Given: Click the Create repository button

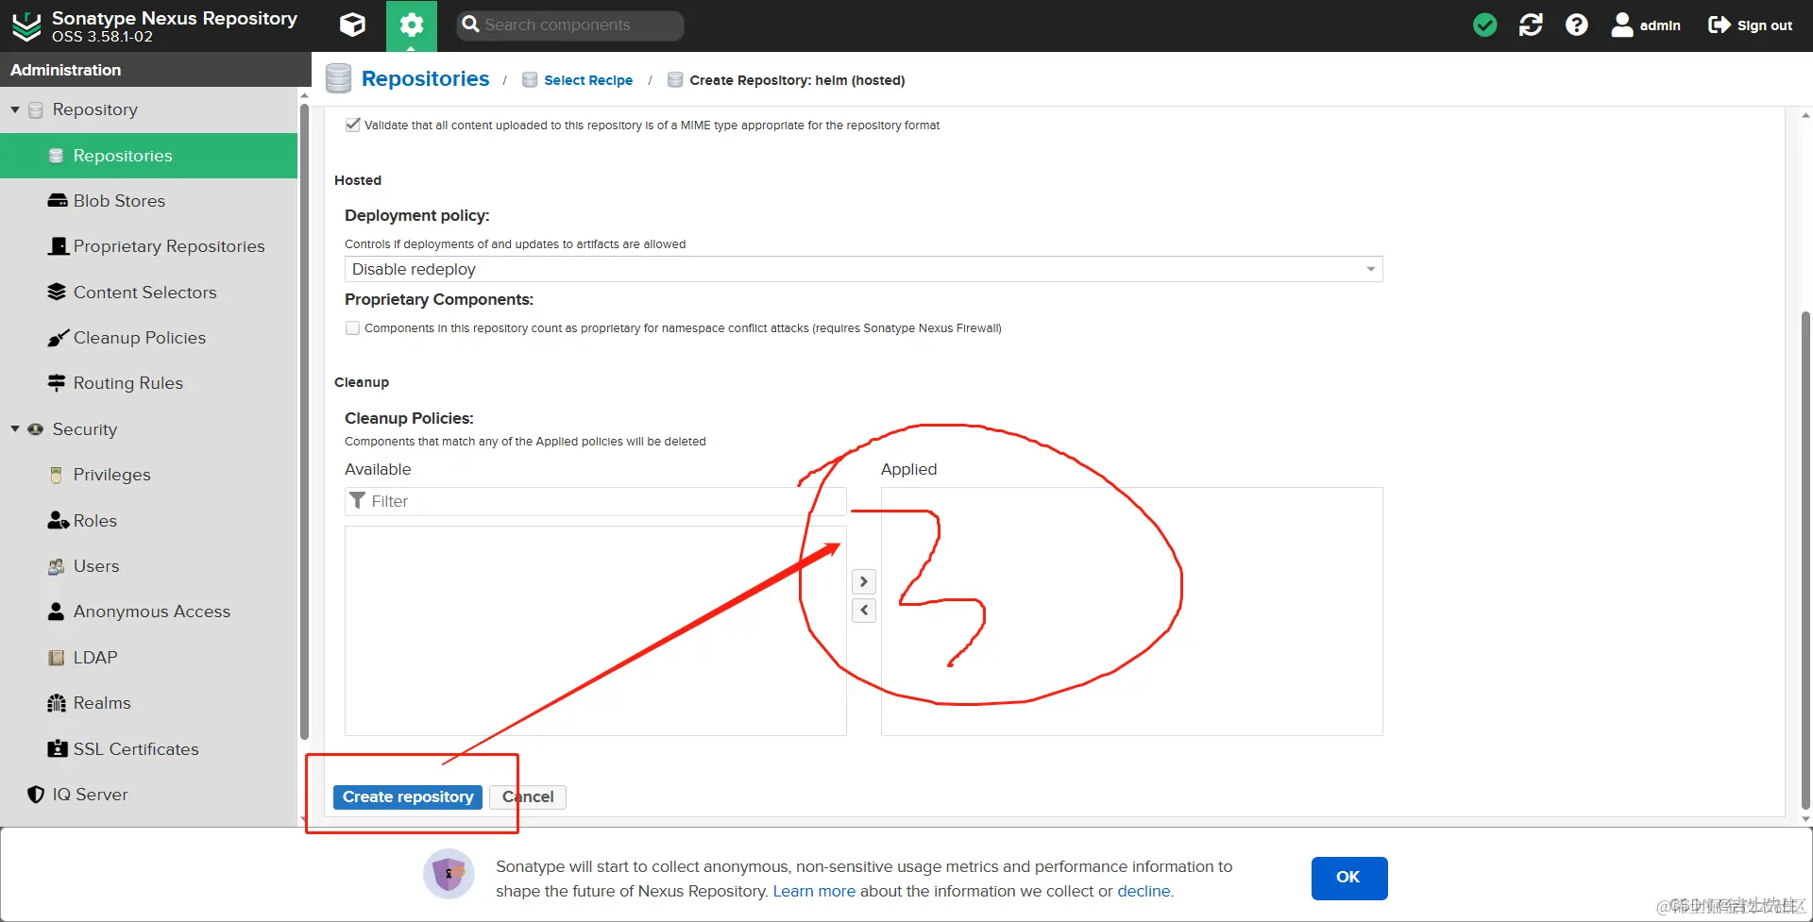Looking at the screenshot, I should 408,797.
